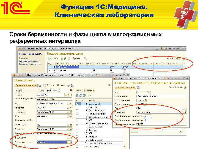Click the second icon in the Анализы tab toolbar
Viewport: 198px width, 149px height.
pyautogui.click(x=81, y=95)
